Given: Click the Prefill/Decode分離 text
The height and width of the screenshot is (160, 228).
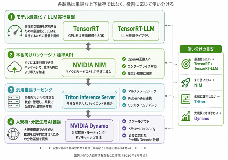Looking at the screenshot, I should 144,140.
